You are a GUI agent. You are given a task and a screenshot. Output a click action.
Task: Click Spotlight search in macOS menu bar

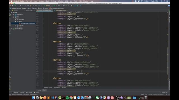[161, 1]
